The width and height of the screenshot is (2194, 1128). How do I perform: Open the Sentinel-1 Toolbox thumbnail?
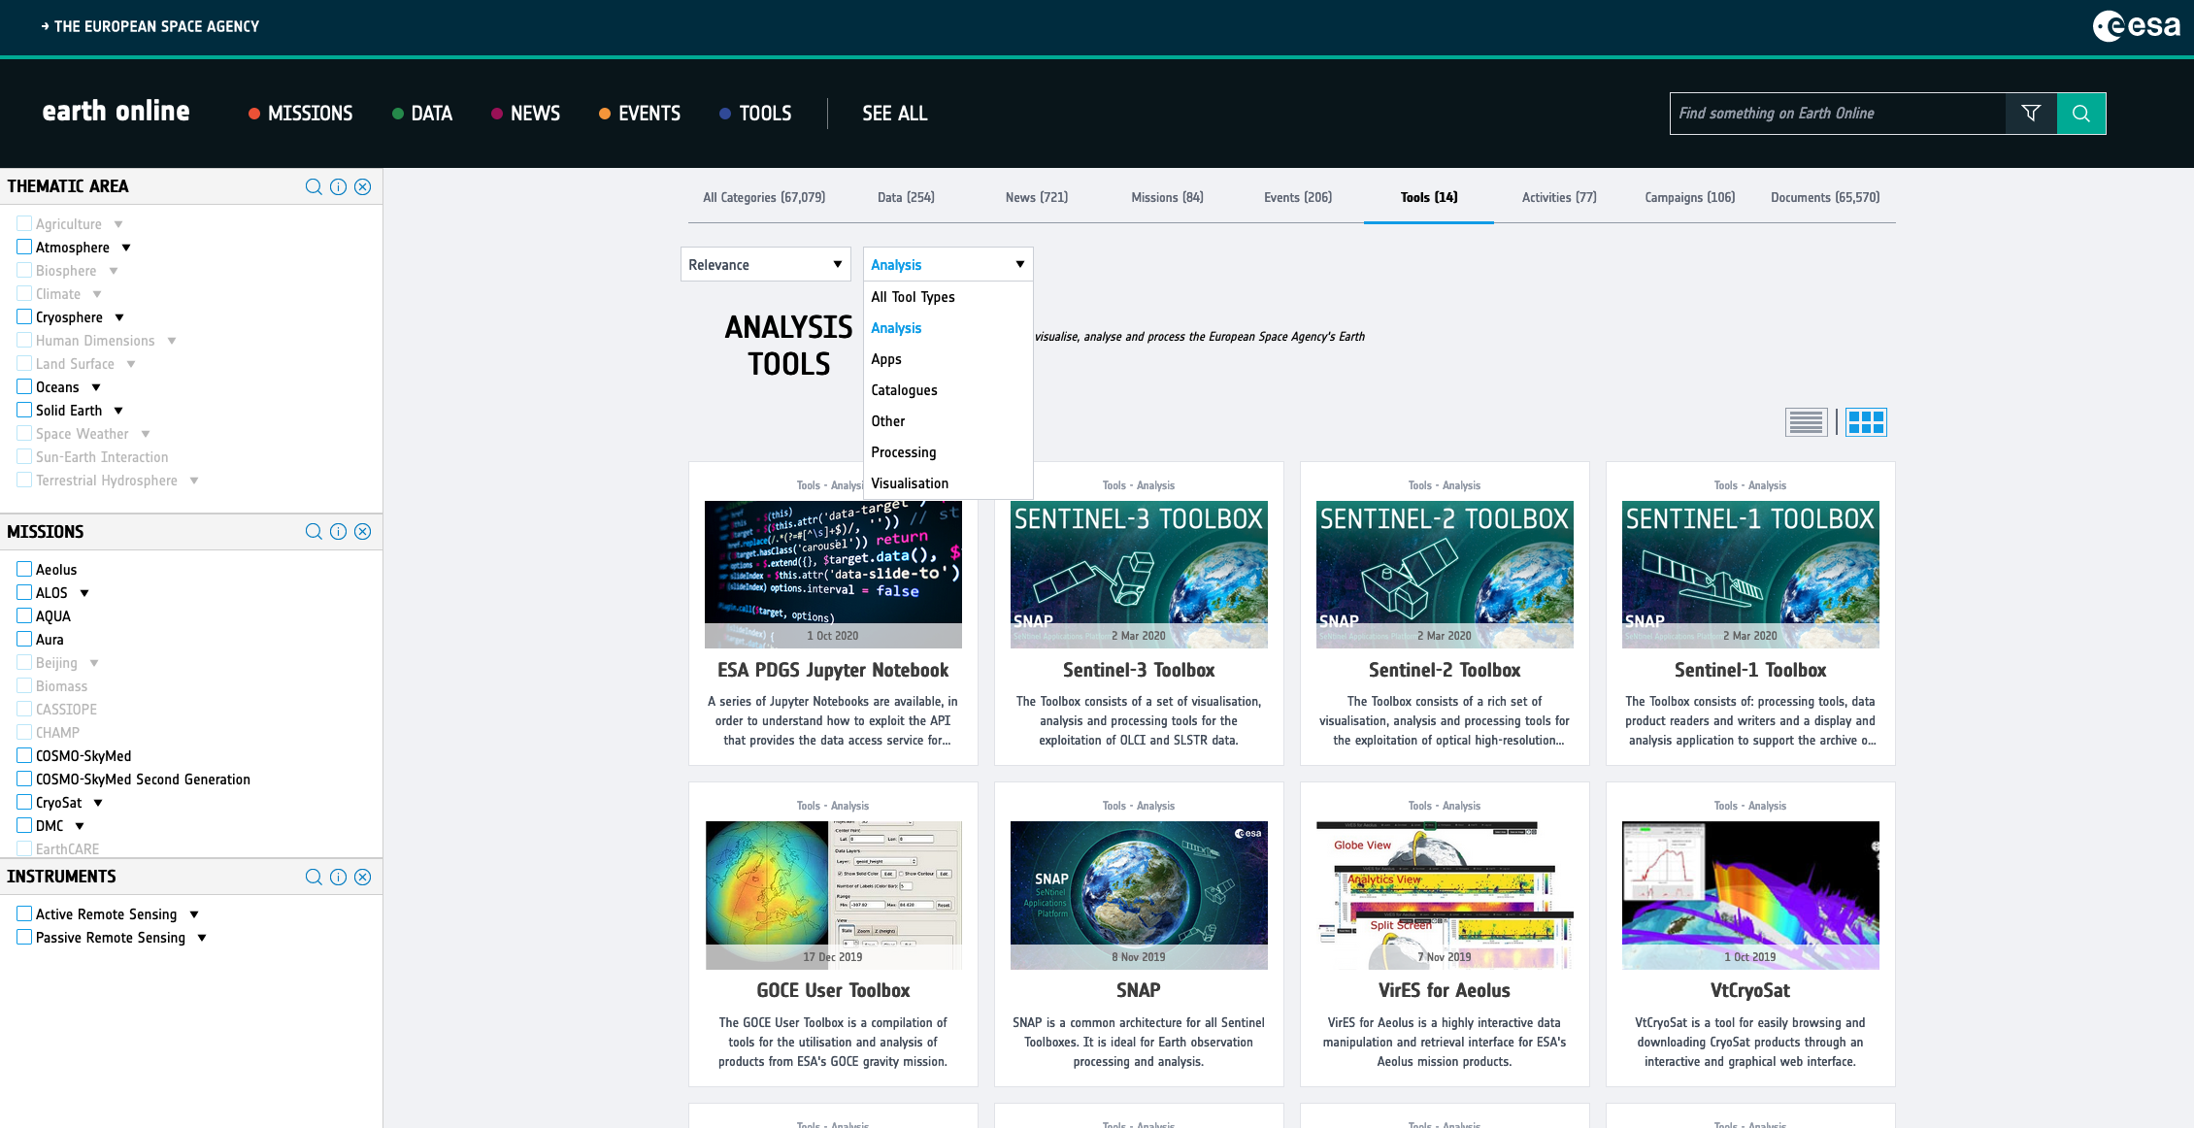point(1750,575)
